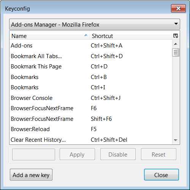Open the column picker icon in list header
Image resolution: width=190 pixels, height=190 pixels.
[176, 36]
